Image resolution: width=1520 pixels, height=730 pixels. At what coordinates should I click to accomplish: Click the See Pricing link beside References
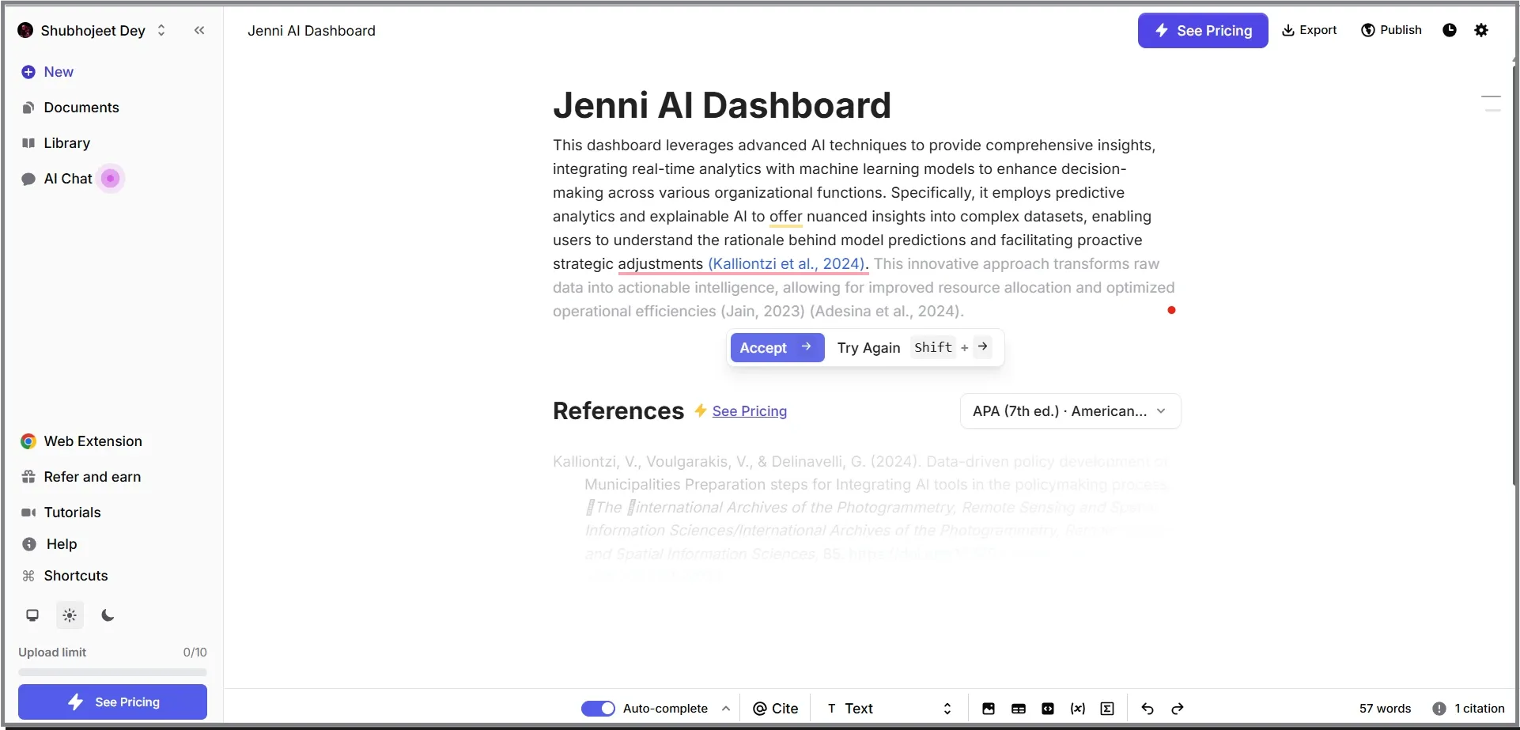click(x=749, y=411)
